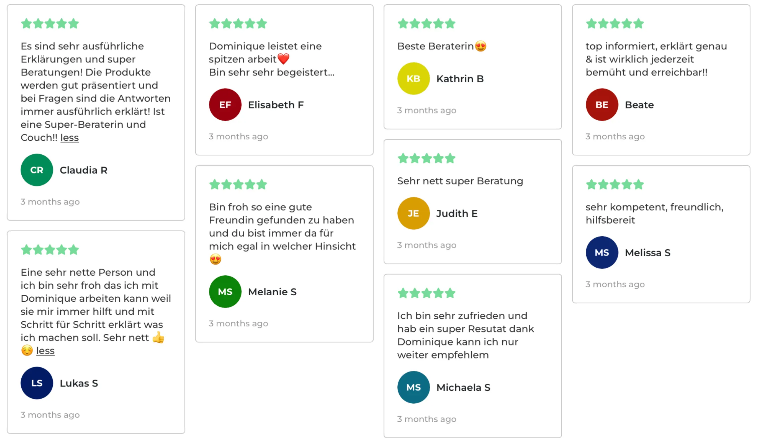Click the reviewer name Michaela S

click(x=463, y=388)
